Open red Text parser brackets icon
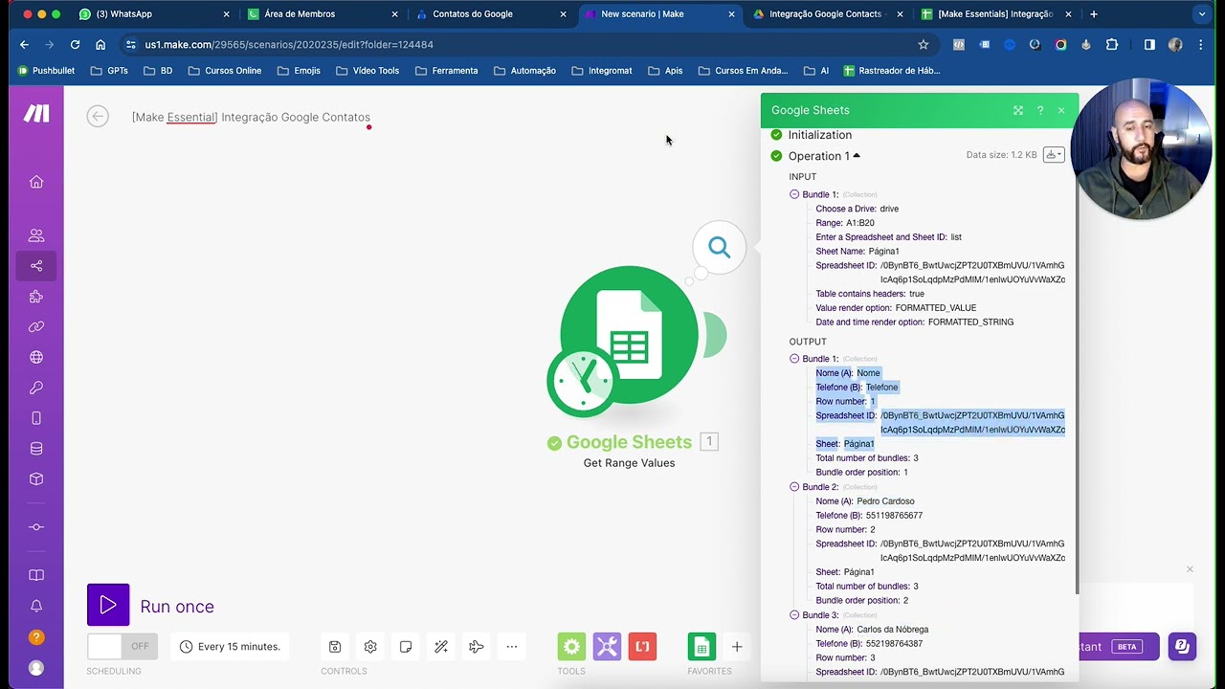The height and width of the screenshot is (689, 1225). pyautogui.click(x=642, y=647)
